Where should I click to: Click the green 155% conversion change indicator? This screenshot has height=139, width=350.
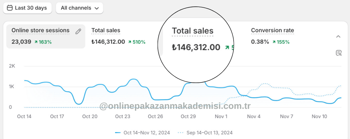coord(281,42)
